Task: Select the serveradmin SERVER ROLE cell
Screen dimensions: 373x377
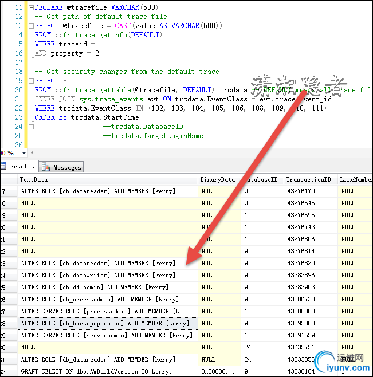Action: point(108,335)
